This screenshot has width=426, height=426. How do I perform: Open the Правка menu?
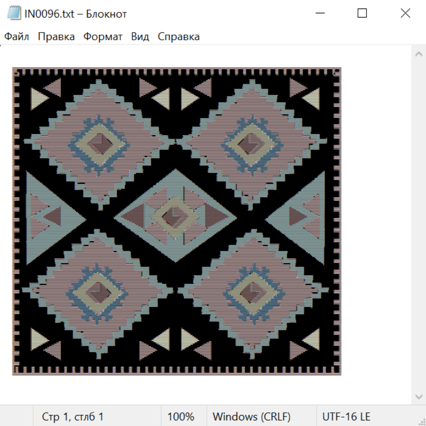(x=56, y=36)
